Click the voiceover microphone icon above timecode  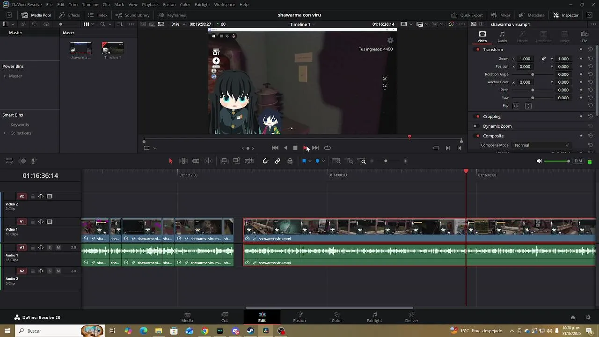(34, 161)
